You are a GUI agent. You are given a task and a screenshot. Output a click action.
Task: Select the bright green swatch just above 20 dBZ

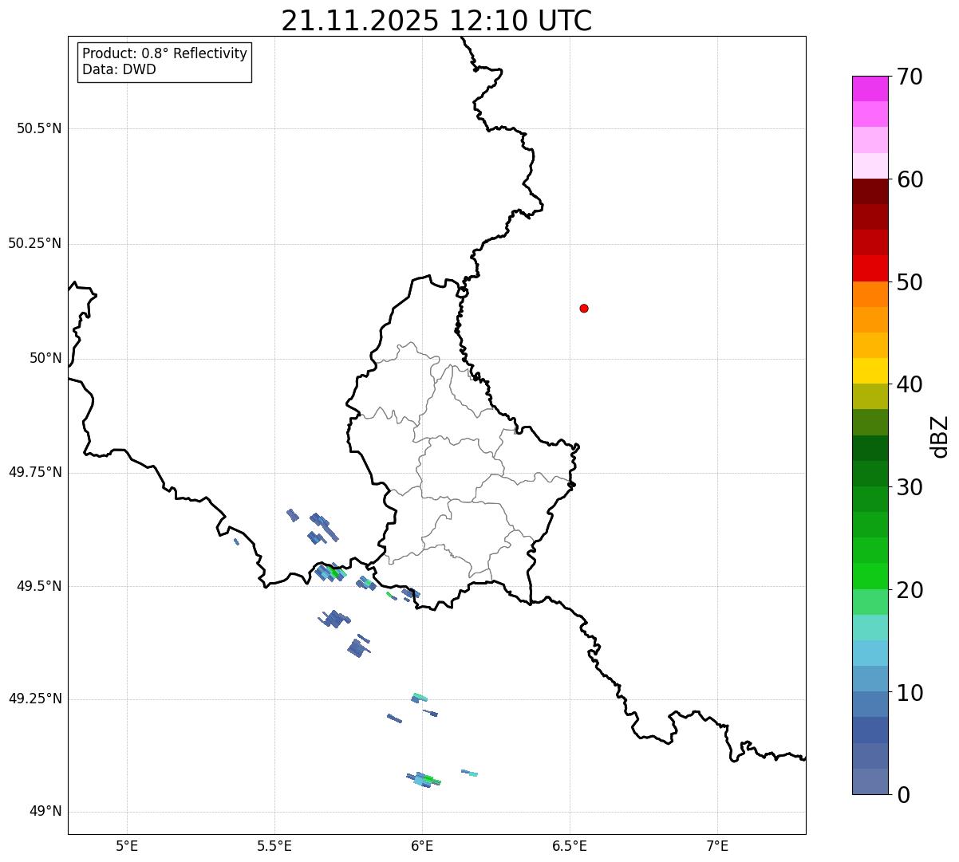870,576
